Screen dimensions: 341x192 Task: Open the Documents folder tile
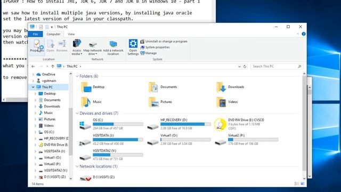(163, 87)
